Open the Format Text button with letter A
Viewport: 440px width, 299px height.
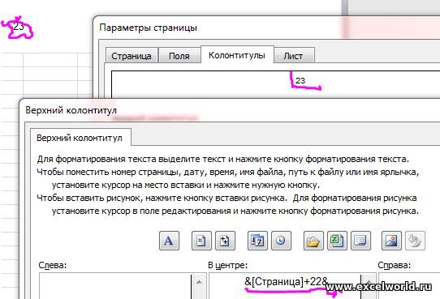pos(169,241)
